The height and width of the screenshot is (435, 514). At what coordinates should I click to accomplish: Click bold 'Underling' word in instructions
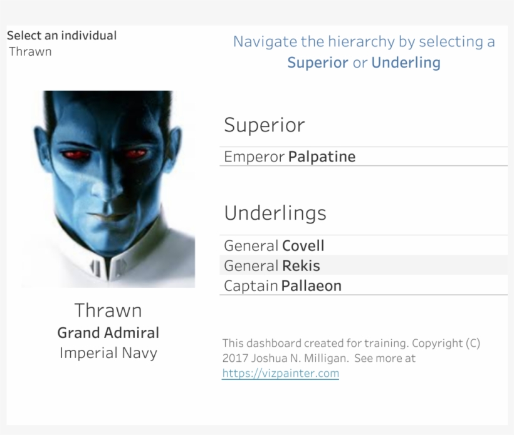coord(406,63)
